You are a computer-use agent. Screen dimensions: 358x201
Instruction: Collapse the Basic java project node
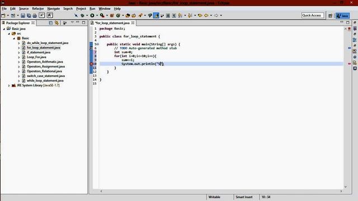coord(4,29)
